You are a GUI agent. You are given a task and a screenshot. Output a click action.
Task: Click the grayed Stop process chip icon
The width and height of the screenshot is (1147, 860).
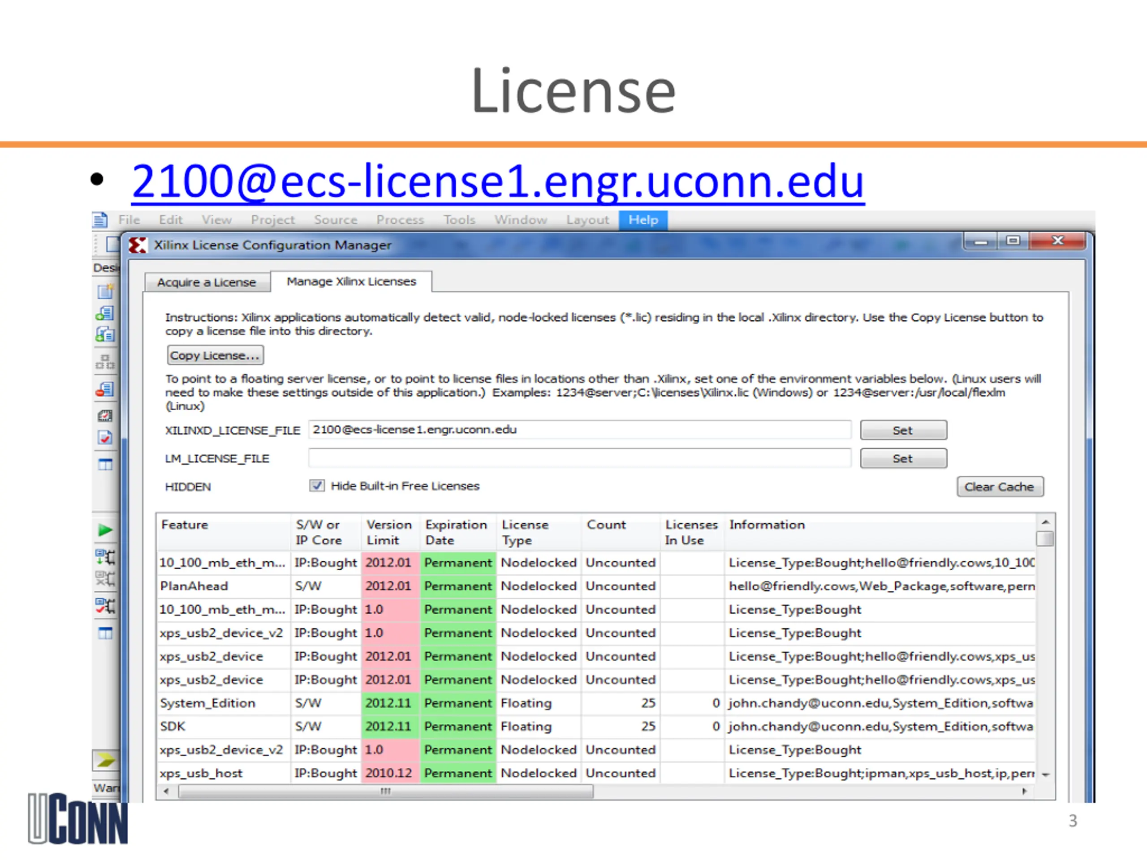pos(105,578)
